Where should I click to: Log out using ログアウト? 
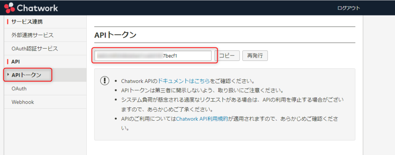[348, 8]
